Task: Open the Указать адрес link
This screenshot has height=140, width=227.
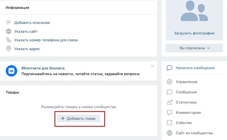Action: (27, 49)
